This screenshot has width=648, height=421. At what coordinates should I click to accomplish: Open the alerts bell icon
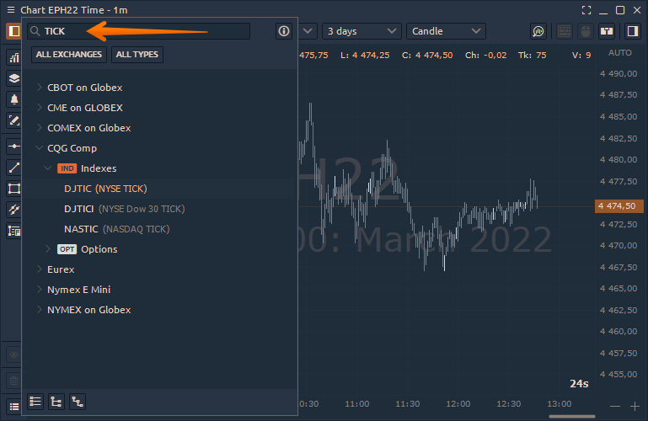(13, 99)
